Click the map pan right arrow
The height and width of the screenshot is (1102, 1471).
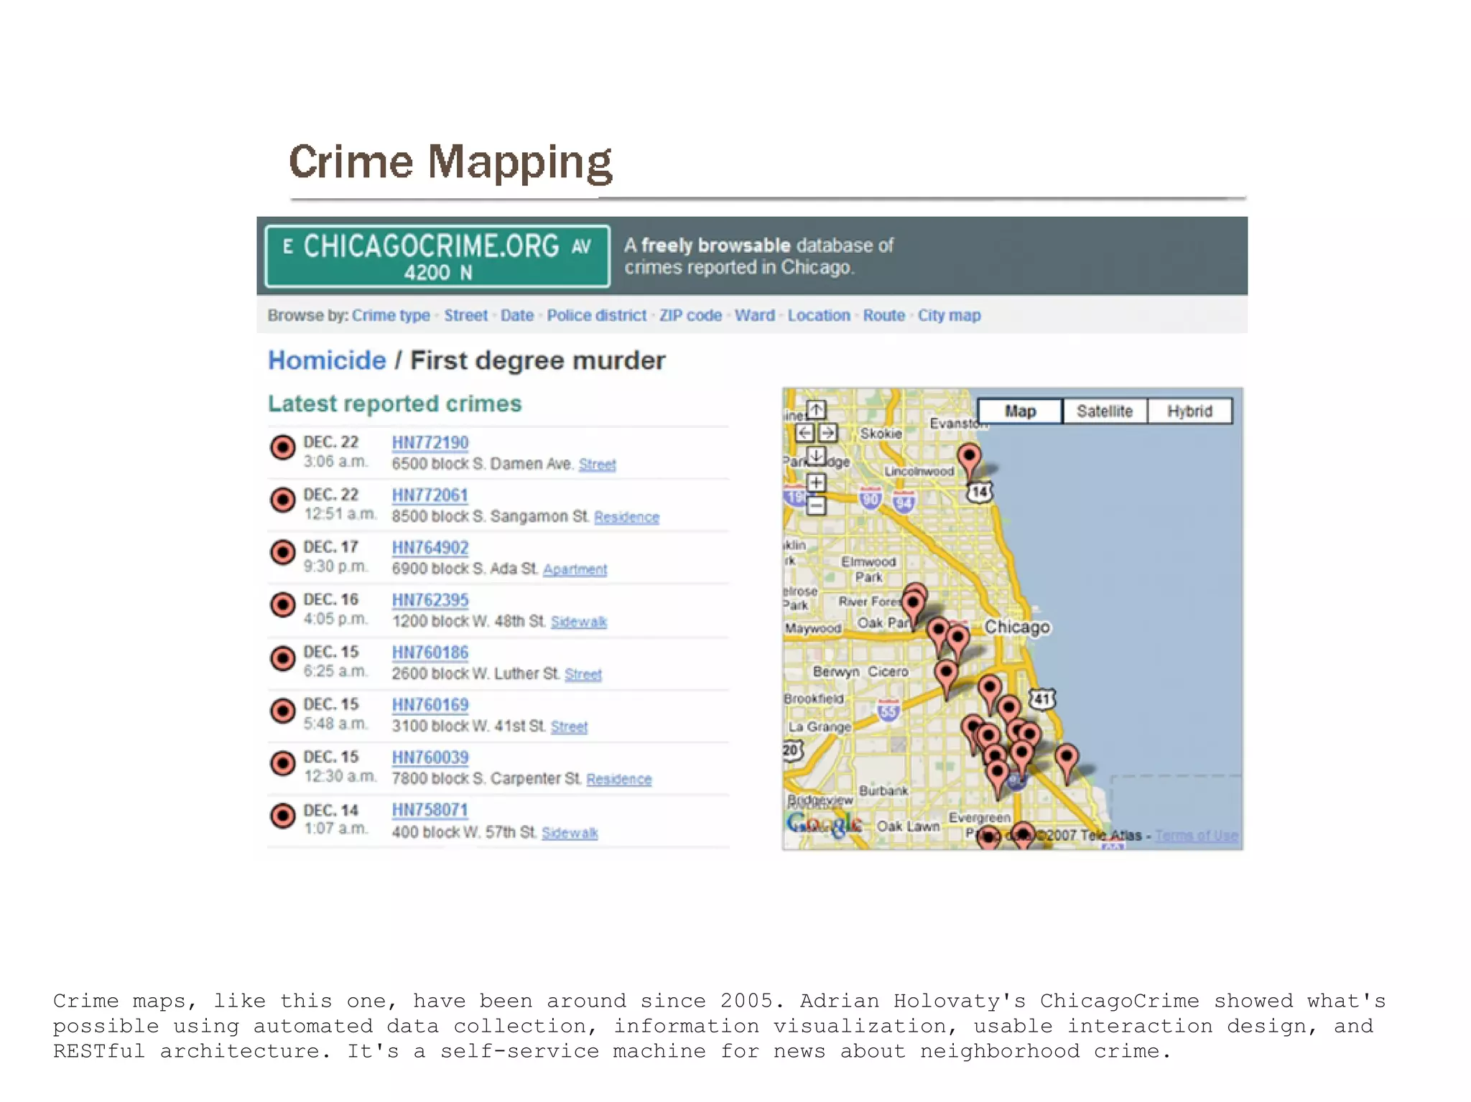pos(827,433)
